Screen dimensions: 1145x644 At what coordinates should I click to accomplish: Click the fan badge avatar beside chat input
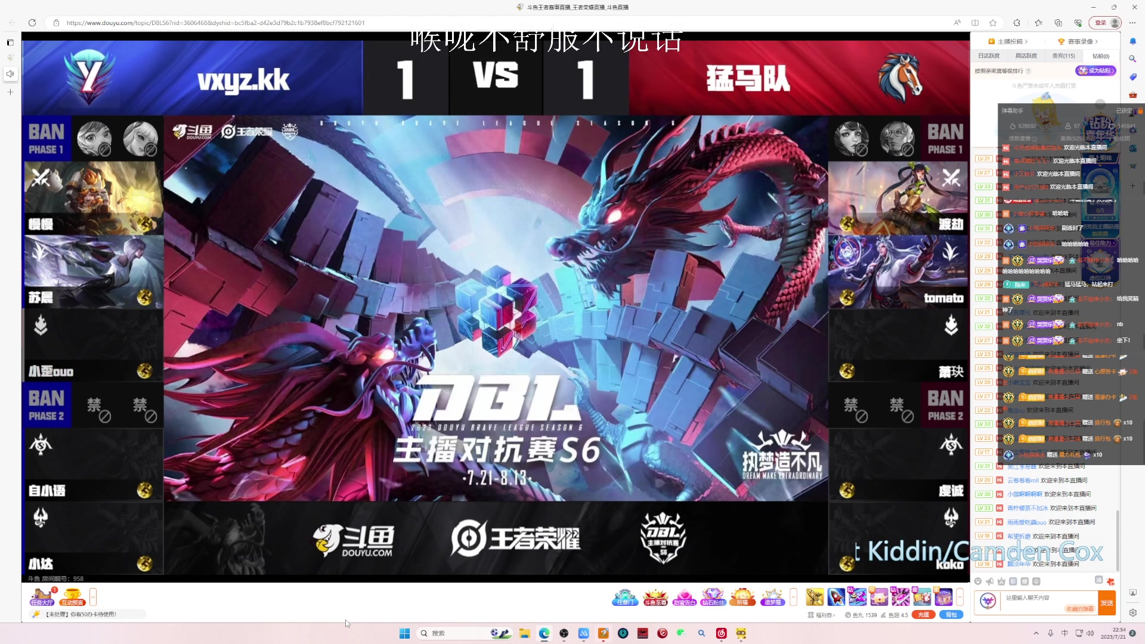(x=988, y=601)
